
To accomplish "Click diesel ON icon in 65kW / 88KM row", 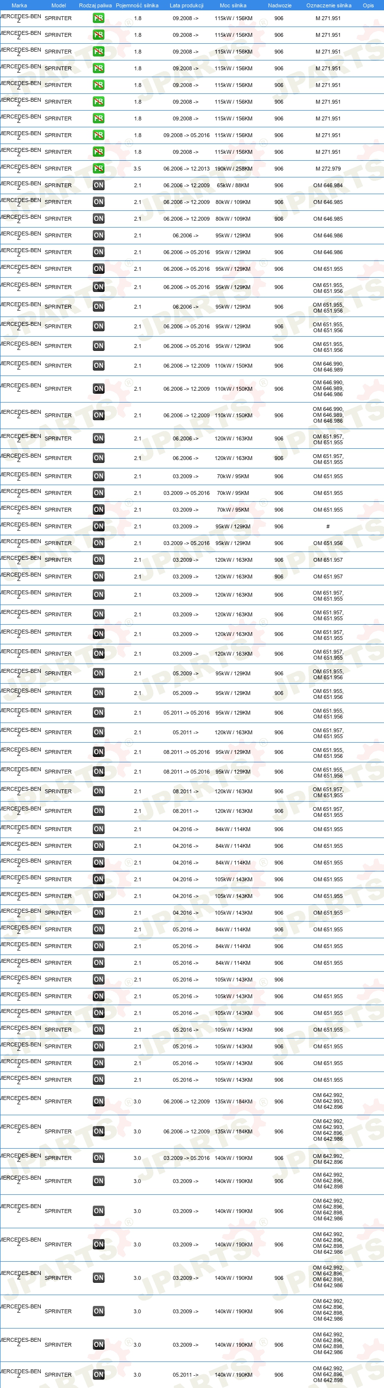I will tap(99, 185).
